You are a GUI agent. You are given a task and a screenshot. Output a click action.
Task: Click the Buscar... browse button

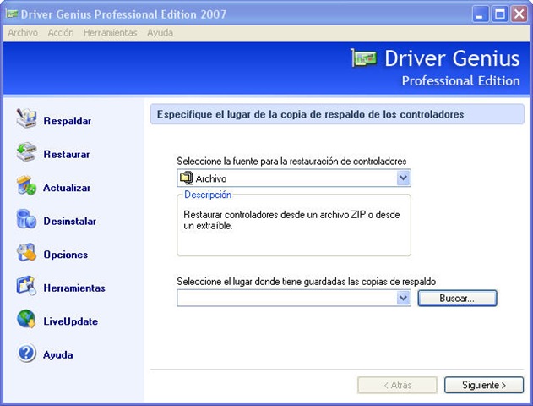[x=457, y=298]
